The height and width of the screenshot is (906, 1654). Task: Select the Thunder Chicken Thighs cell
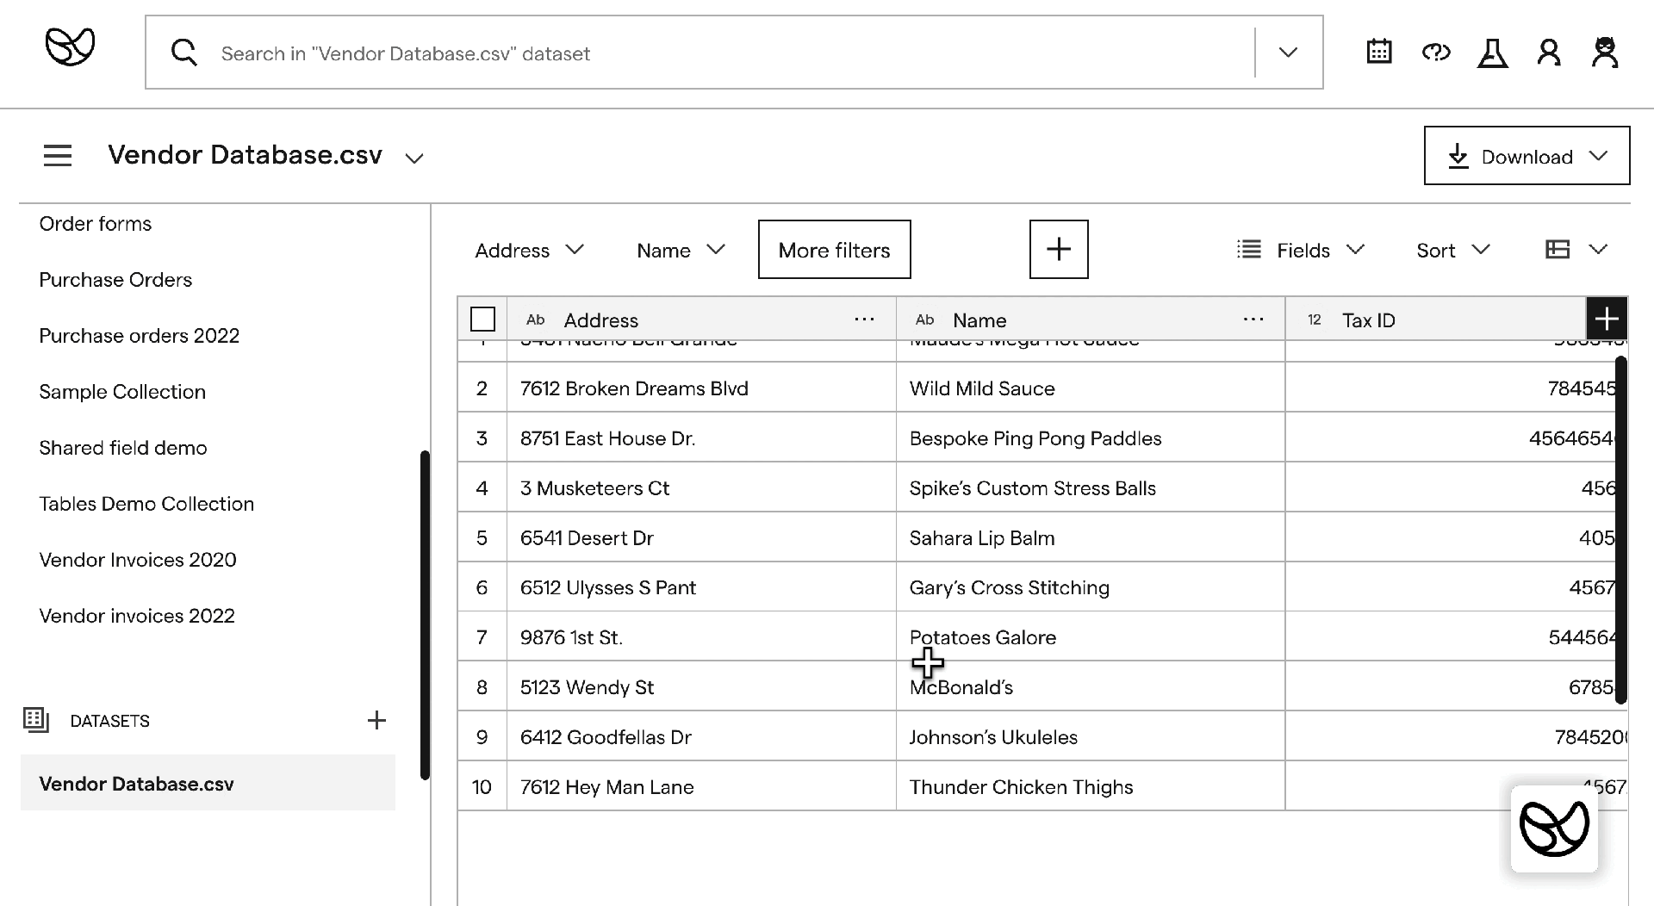pyautogui.click(x=1091, y=786)
